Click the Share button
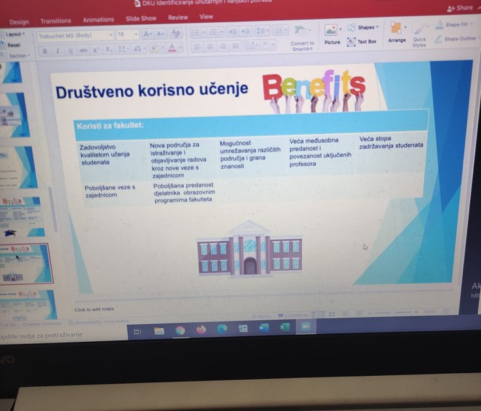 click(460, 8)
